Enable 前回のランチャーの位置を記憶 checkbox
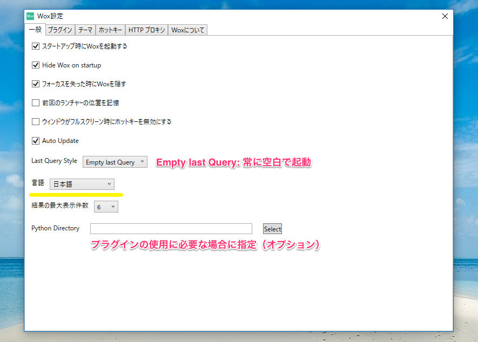The image size is (478, 342). pyautogui.click(x=36, y=103)
